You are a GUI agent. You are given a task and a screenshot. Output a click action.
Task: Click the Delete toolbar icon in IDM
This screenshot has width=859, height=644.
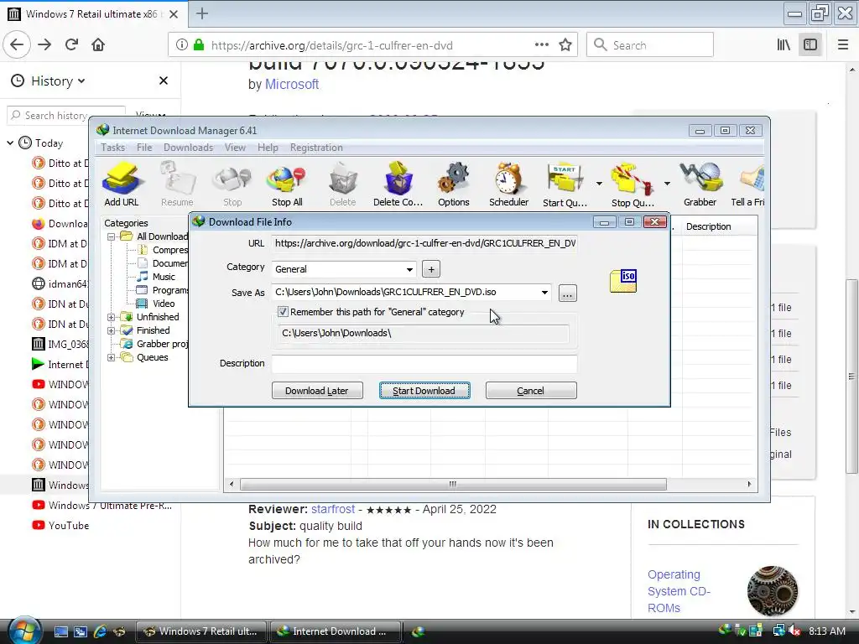(342, 184)
